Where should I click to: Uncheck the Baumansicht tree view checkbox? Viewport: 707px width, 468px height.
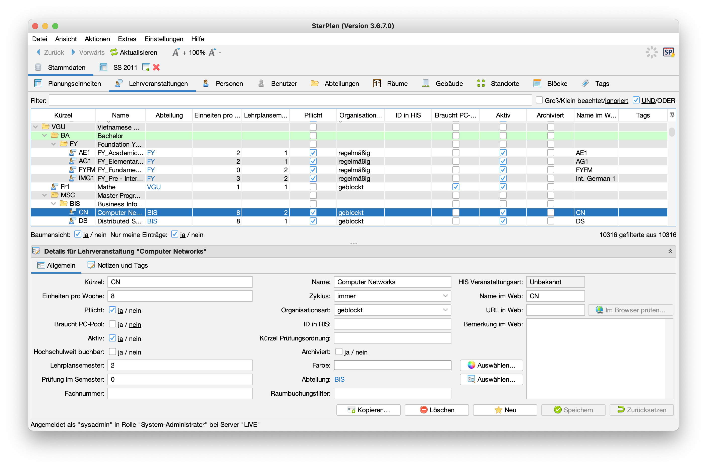point(78,235)
